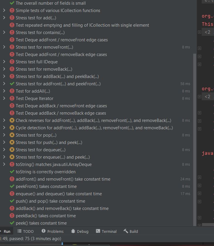Select 'Test Deque addFront / removeFront edge cases'
This screenshot has width=214, height=246.
(61, 40)
